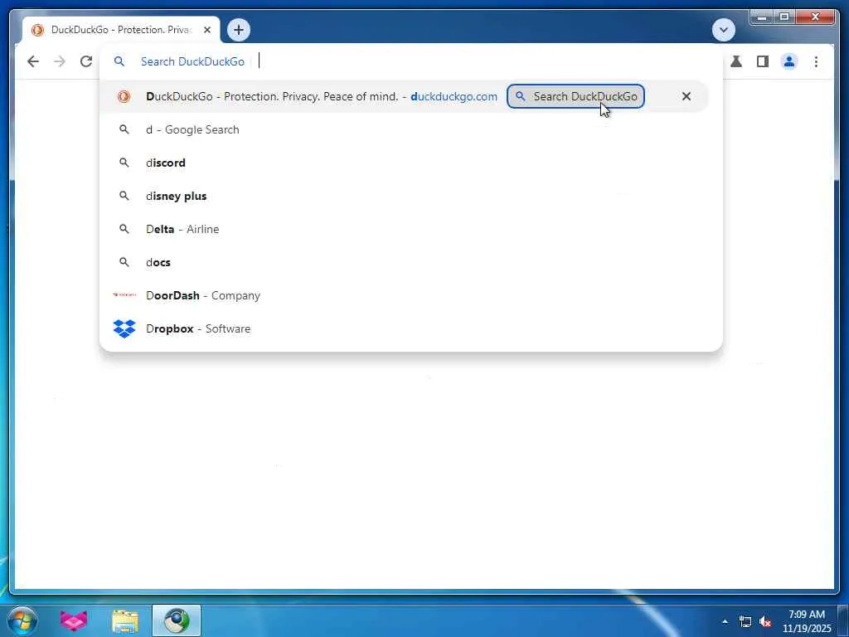The image size is (849, 637).
Task: Click the magnifier icon beside 'd - Google Search'
Action: (x=124, y=129)
